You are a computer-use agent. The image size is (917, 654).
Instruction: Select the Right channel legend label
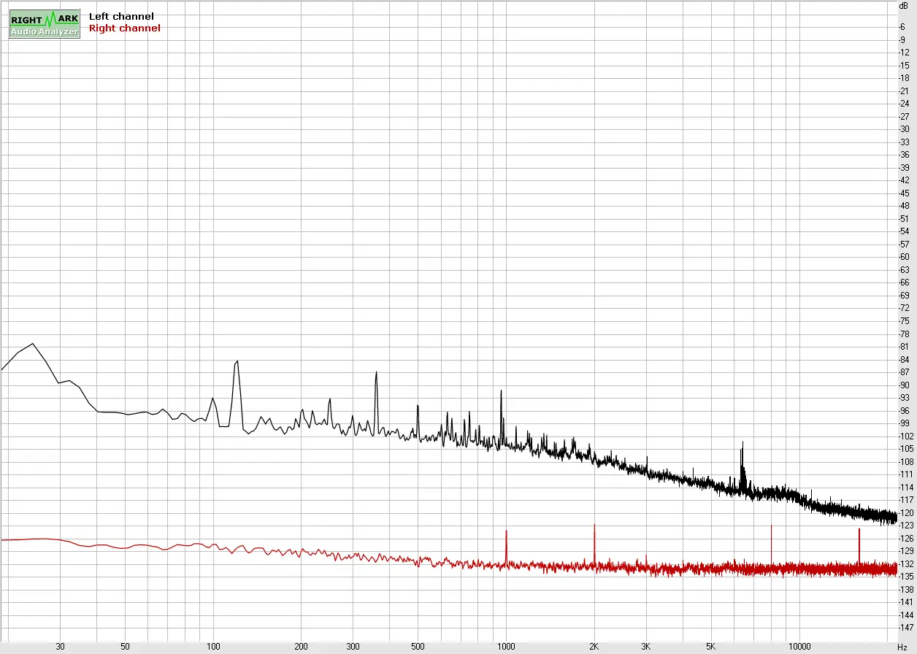124,28
